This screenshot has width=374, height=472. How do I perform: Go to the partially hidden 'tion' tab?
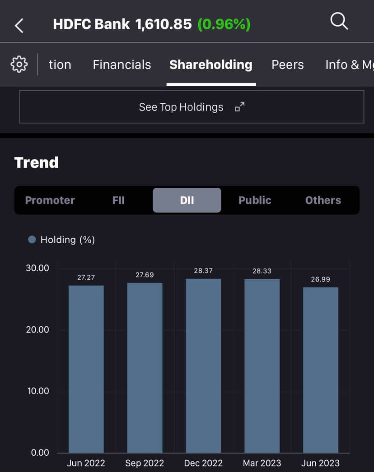(60, 65)
